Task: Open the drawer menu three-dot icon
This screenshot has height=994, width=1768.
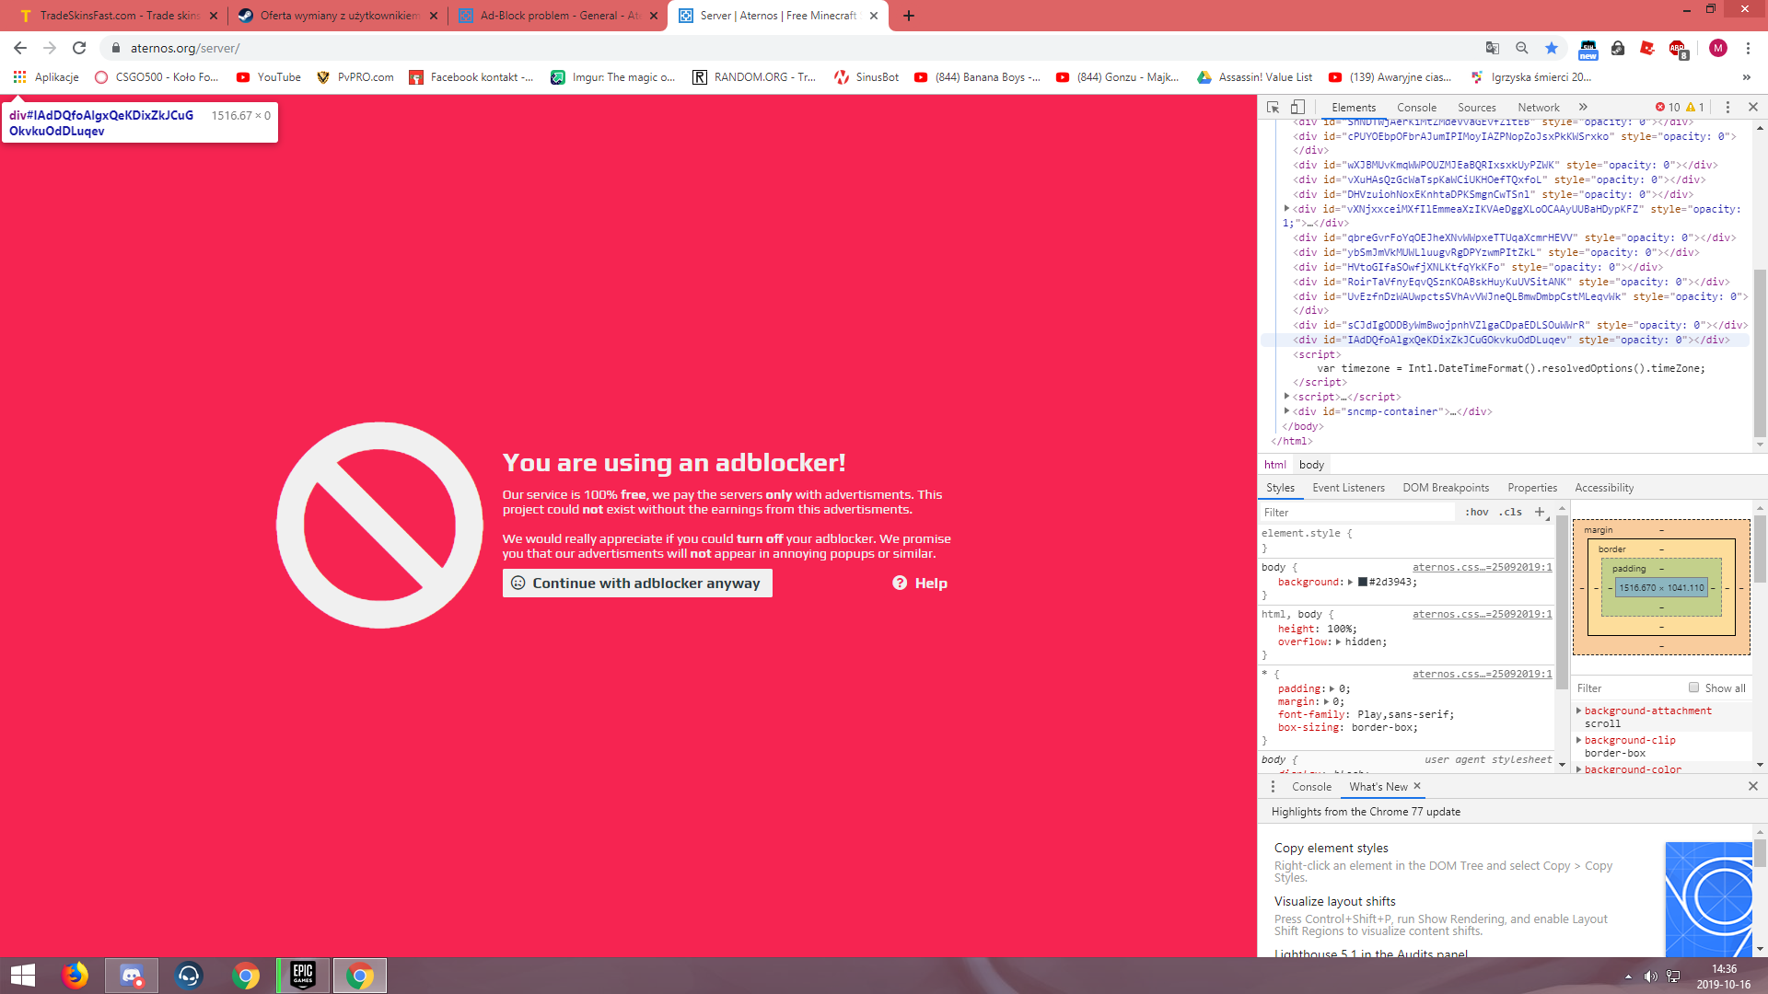Action: click(1274, 787)
